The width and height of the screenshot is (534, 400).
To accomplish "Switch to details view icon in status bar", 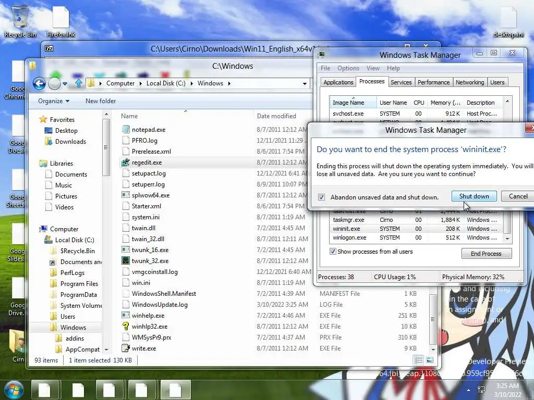I will click(x=418, y=360).
